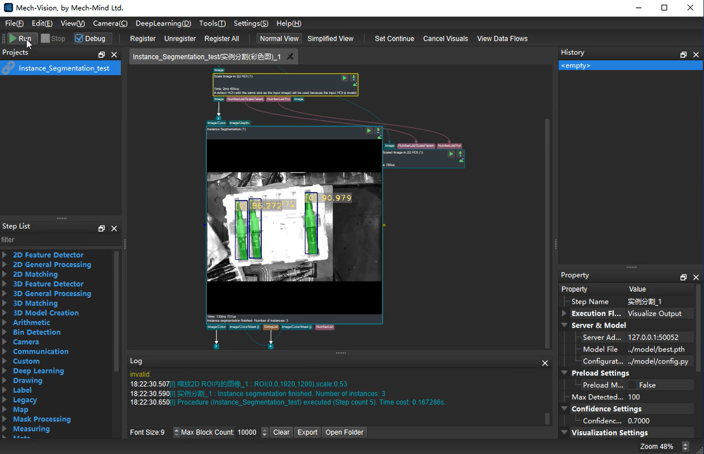Close the Log panel
Viewport: 704px width, 454px height.
(x=545, y=363)
